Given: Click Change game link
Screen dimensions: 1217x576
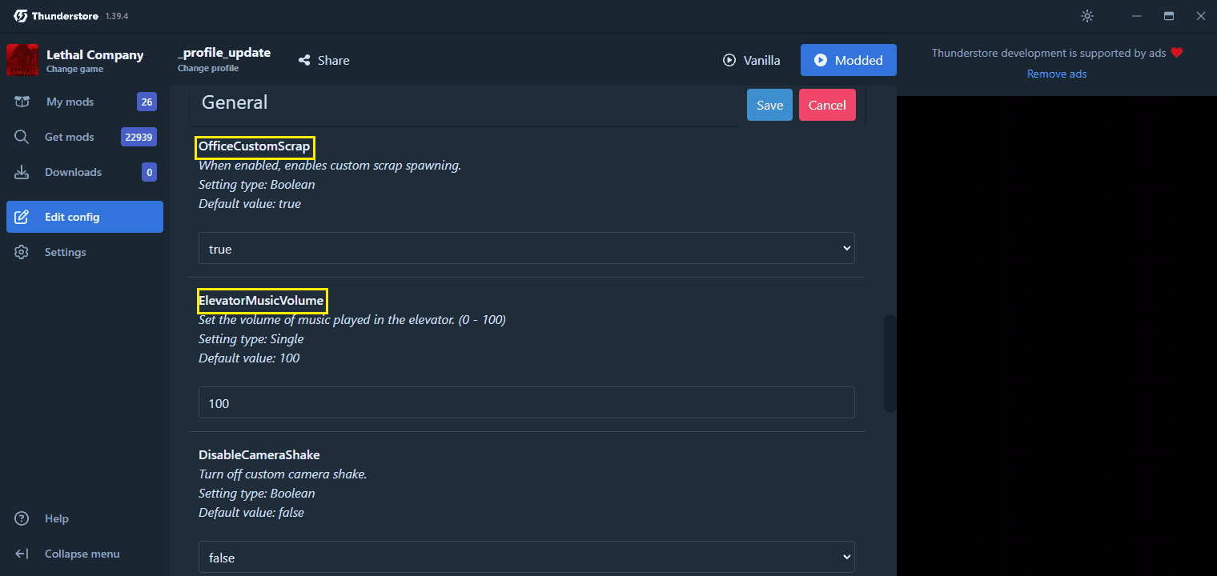Looking at the screenshot, I should click(74, 69).
